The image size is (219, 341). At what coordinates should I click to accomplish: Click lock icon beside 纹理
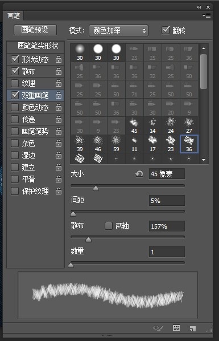pyautogui.click(x=59, y=83)
